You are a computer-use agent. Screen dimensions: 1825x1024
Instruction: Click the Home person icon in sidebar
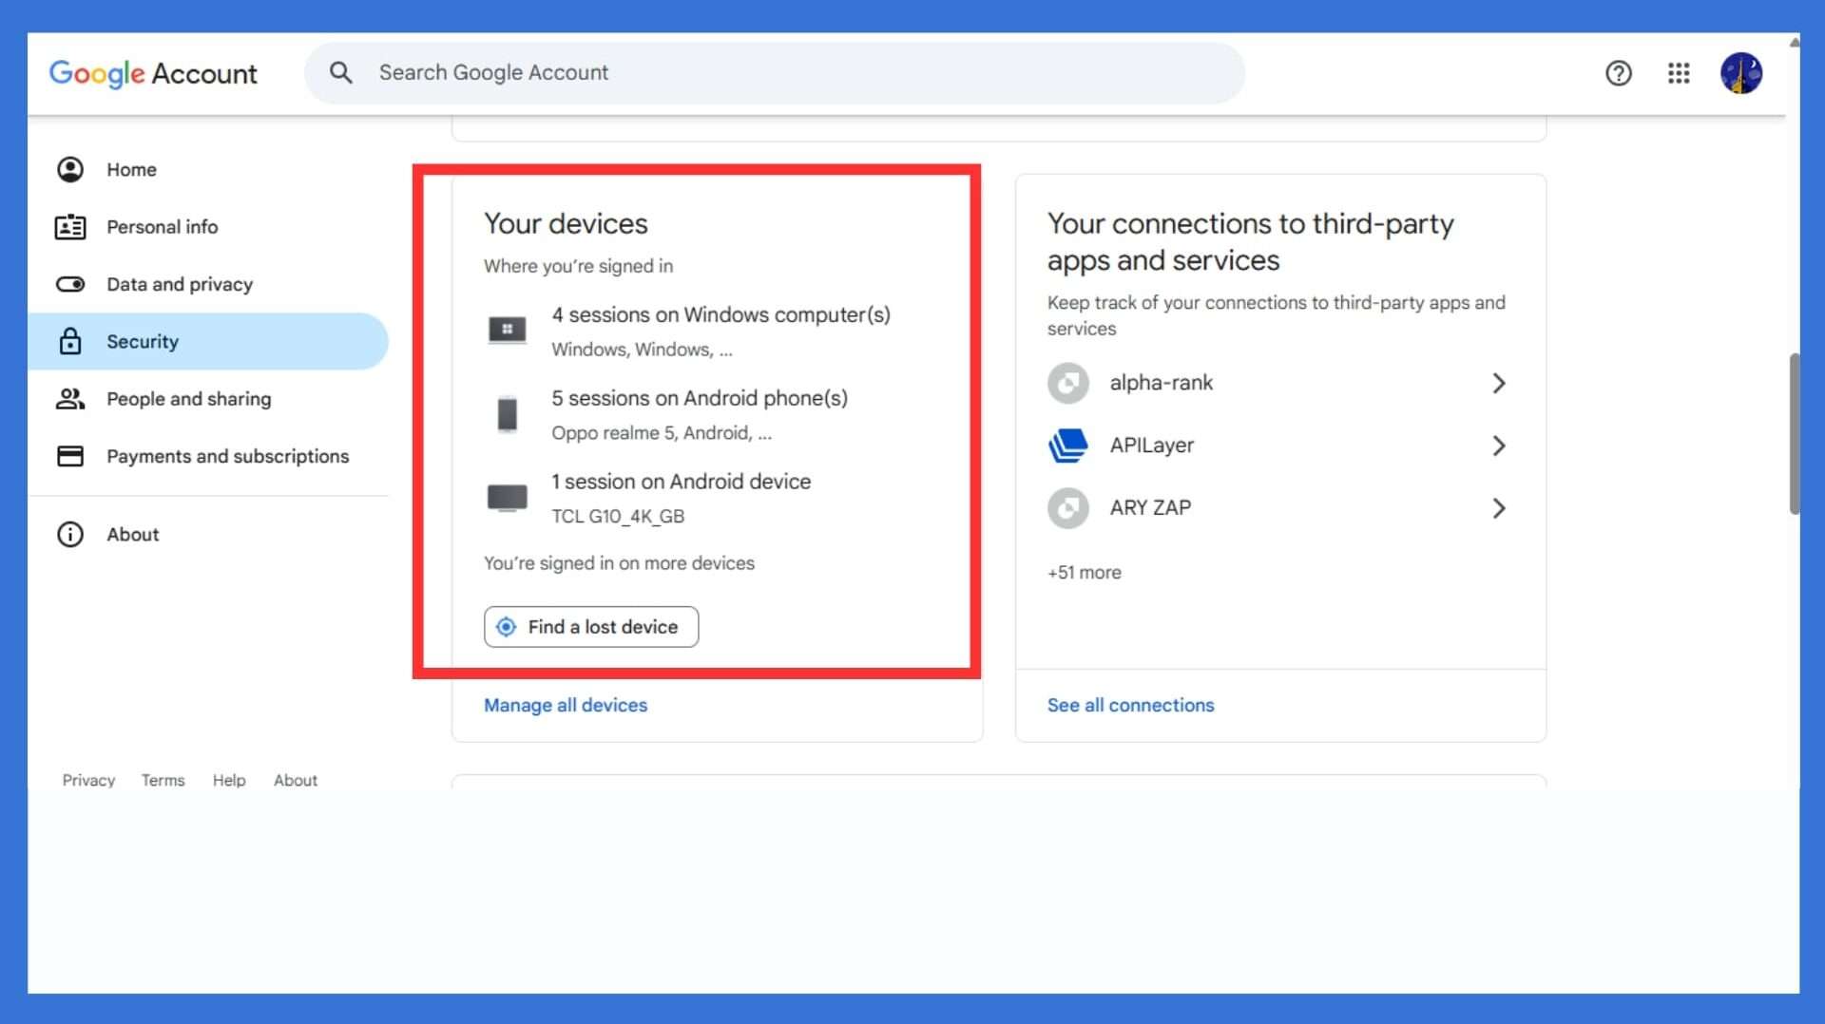[70, 170]
